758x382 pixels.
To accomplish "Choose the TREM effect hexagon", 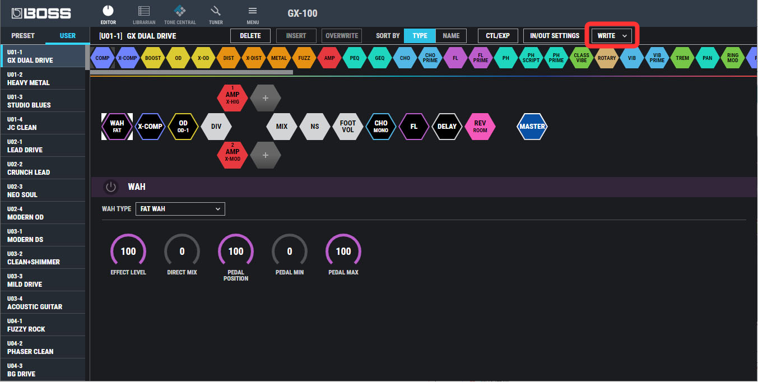I will pos(682,58).
